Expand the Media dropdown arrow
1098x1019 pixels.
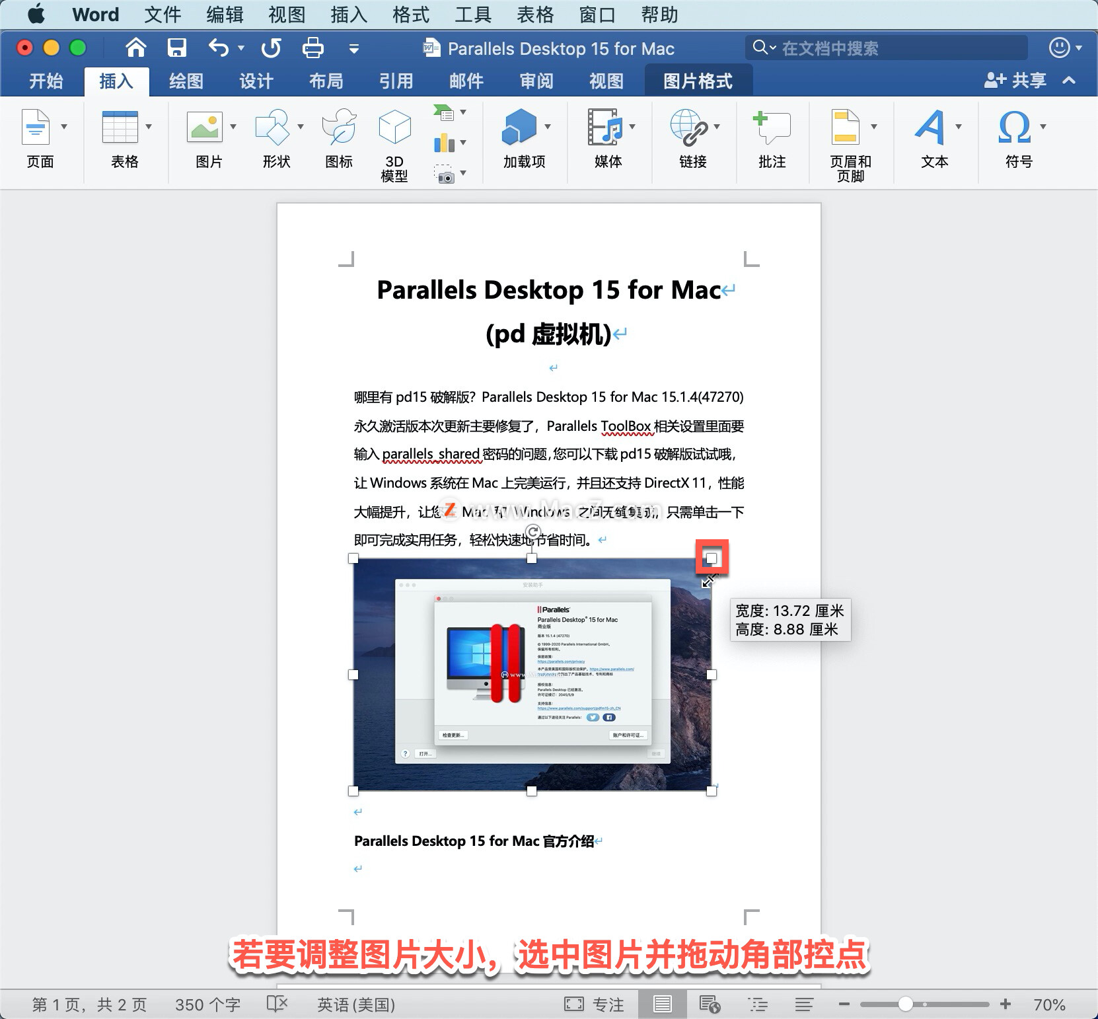coord(632,126)
